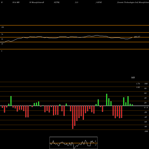
Task: Click the MR axis label 40
Action: tap(145, 98)
